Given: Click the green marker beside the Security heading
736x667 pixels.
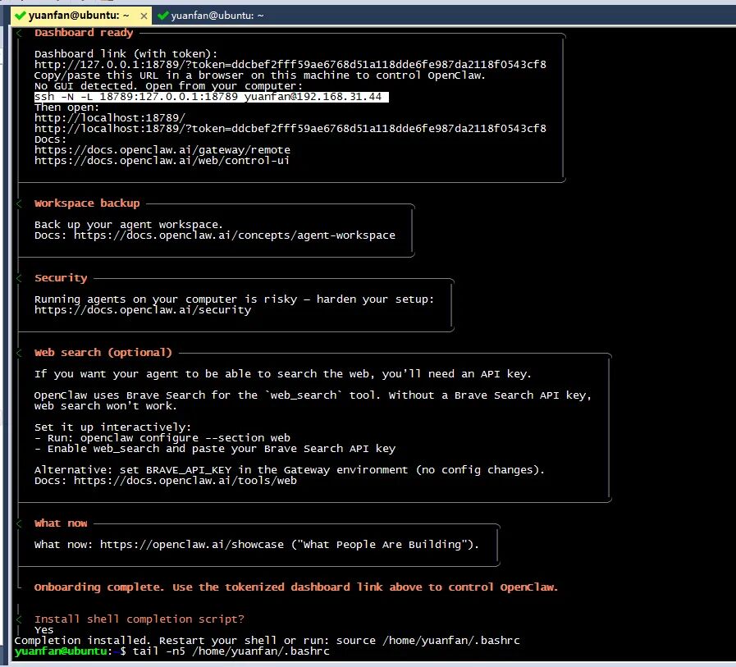Looking at the screenshot, I should [x=18, y=278].
